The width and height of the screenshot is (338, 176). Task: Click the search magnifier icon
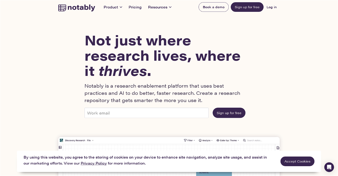244,140
